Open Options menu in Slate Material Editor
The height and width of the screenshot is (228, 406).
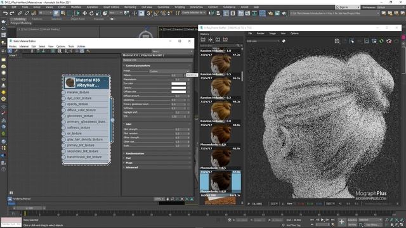[61, 46]
